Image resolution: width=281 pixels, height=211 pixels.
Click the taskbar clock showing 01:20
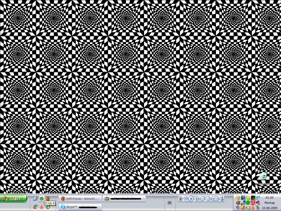(x=269, y=198)
